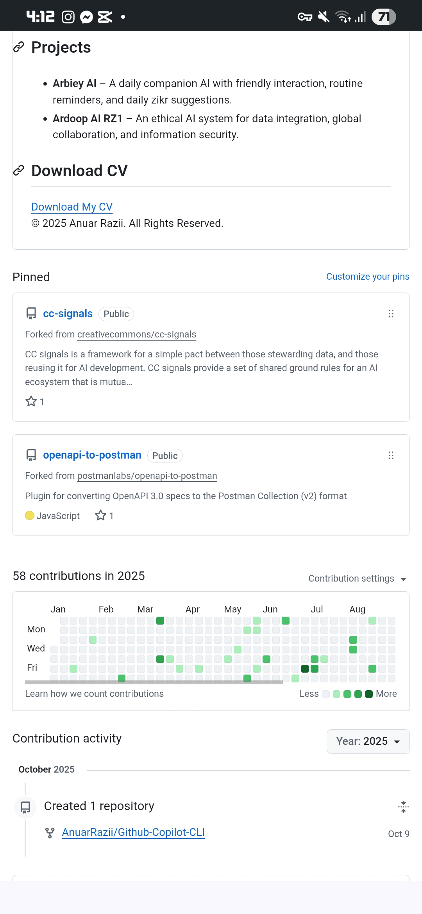
Task: Visit the creativecommons/cc-signals source repo
Action: [x=136, y=334]
